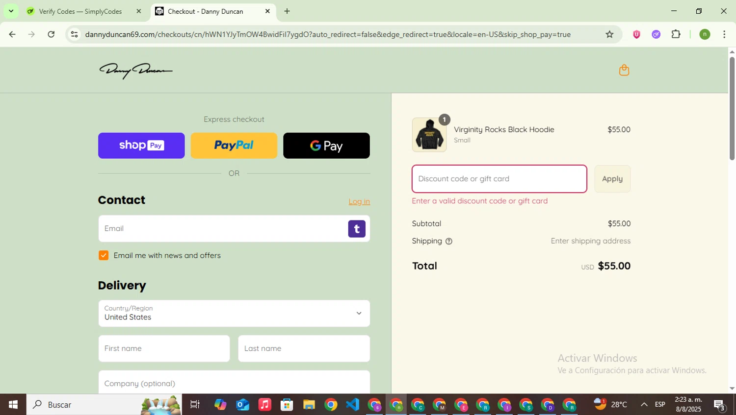Viewport: 736px width, 415px height.
Task: Open the Chrome three-dot menu
Action: click(724, 34)
